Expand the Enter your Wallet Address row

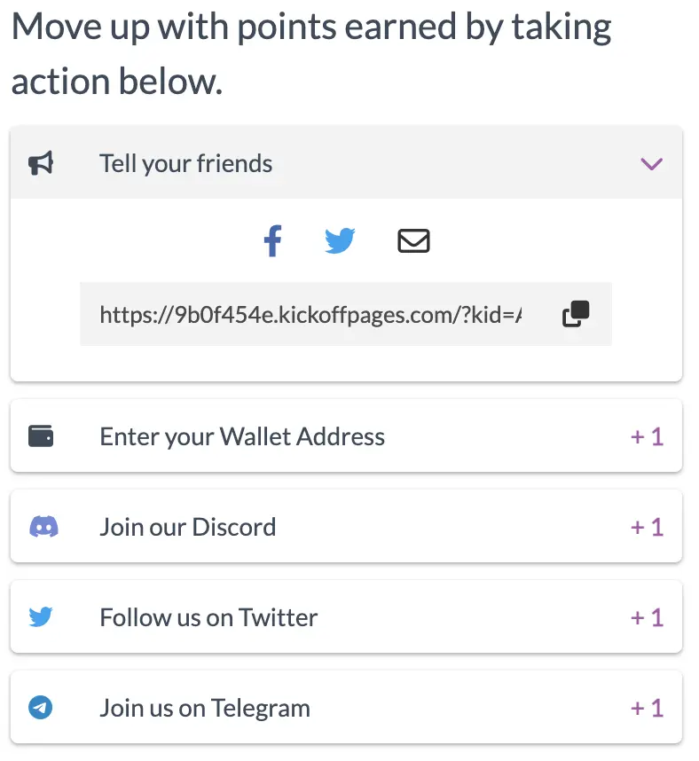[x=242, y=436]
